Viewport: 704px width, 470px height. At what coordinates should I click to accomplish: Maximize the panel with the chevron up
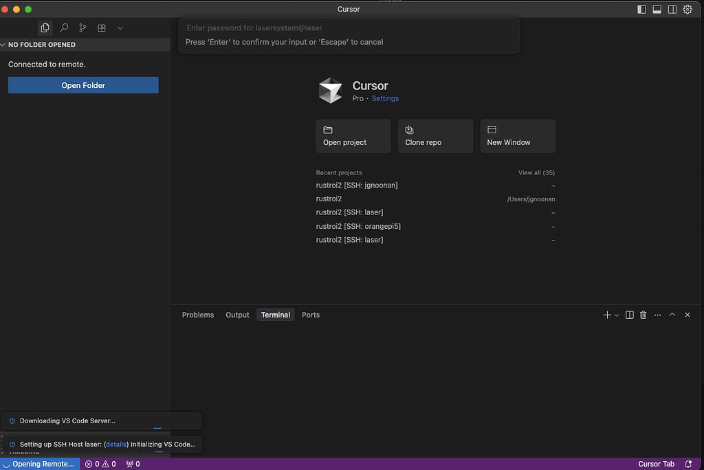[x=672, y=315]
